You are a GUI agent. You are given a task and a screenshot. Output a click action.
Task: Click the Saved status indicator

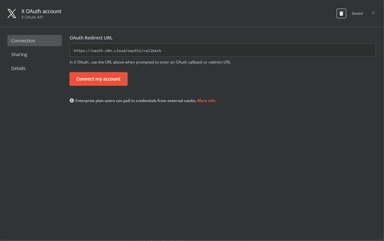(357, 13)
